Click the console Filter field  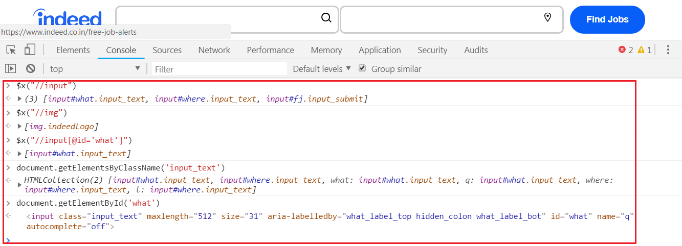[219, 69]
